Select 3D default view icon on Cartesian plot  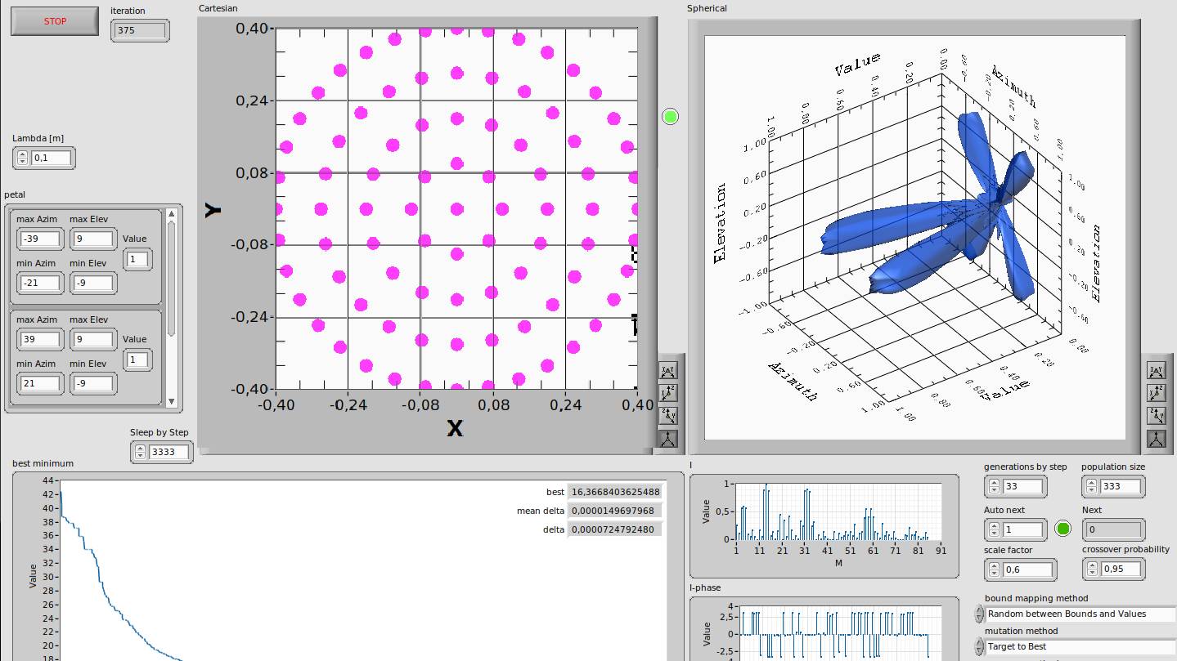pyautogui.click(x=668, y=438)
